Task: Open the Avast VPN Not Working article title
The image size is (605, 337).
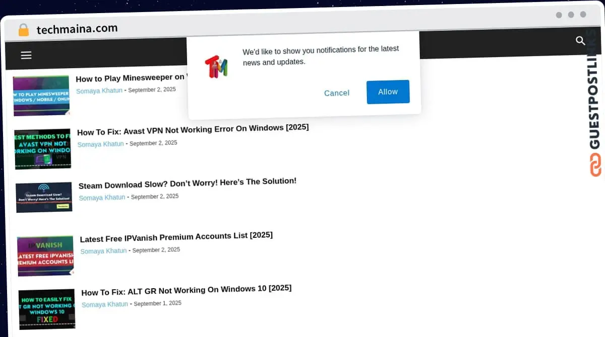Action: [x=193, y=130]
